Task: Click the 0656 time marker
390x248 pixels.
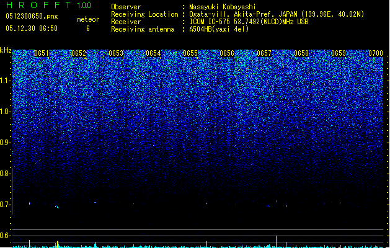Action: pyautogui.click(x=227, y=53)
